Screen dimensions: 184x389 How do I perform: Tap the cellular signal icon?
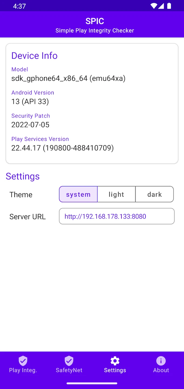pyautogui.click(x=161, y=6)
